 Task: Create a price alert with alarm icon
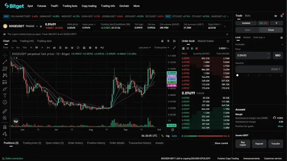coord(72,47)
